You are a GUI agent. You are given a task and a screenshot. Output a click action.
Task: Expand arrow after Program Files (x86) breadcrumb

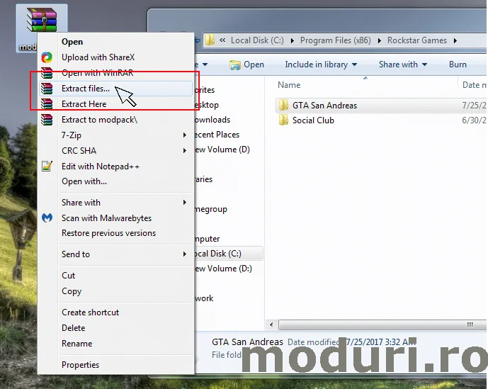click(x=379, y=41)
